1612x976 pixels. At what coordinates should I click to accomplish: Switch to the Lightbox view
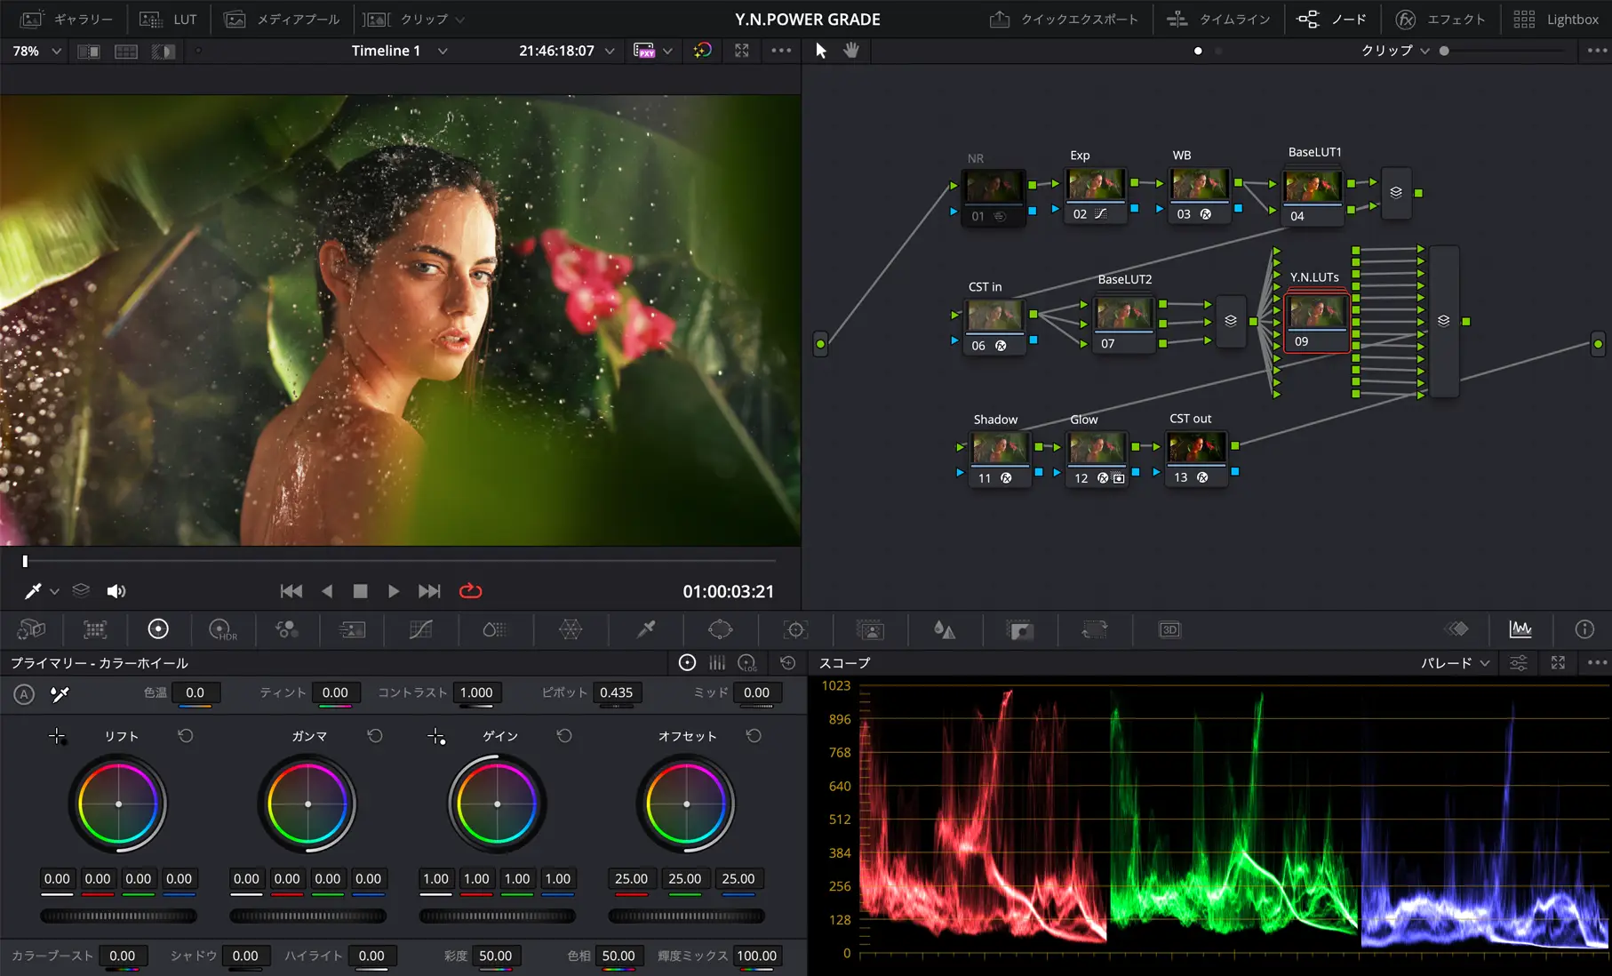[1556, 19]
